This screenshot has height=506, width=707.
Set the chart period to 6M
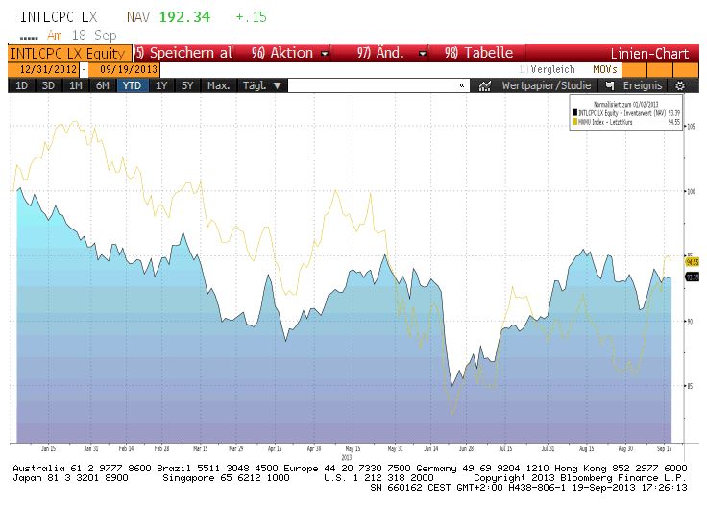[x=102, y=85]
